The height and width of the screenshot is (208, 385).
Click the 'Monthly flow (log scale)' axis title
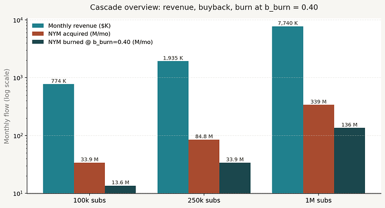point(7,106)
